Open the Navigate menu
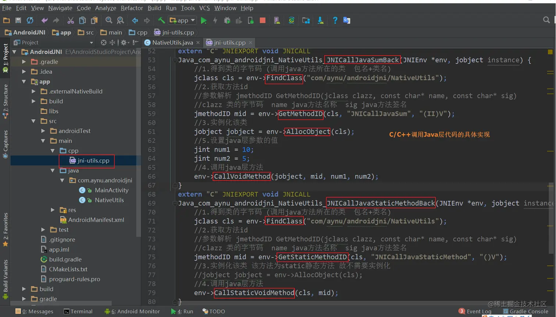This screenshot has height=317, width=556. pos(60,8)
